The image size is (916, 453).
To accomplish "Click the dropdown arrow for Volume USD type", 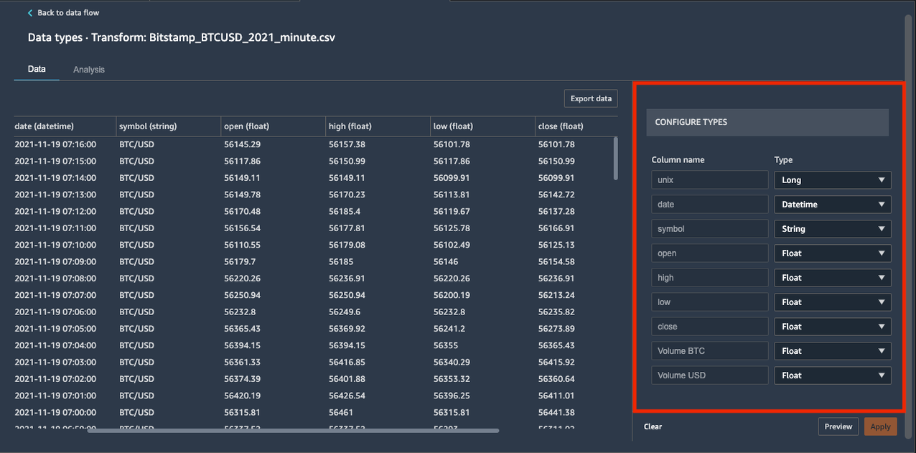I will [882, 375].
